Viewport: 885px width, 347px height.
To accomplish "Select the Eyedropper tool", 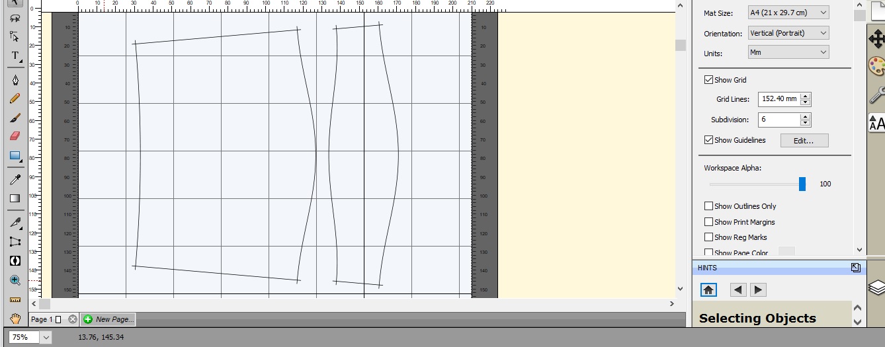I will click(15, 179).
